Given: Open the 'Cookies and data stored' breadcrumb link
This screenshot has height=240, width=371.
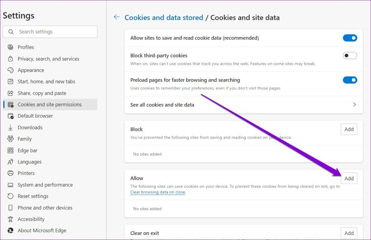Looking at the screenshot, I should pyautogui.click(x=164, y=17).
